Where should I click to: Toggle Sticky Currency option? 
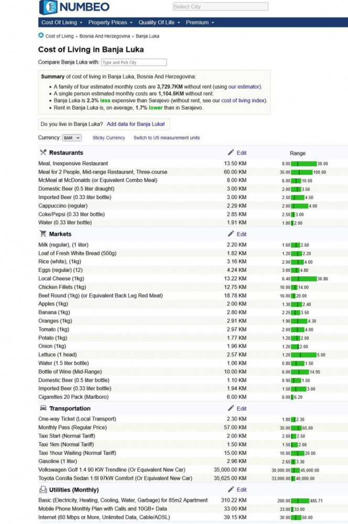point(109,138)
